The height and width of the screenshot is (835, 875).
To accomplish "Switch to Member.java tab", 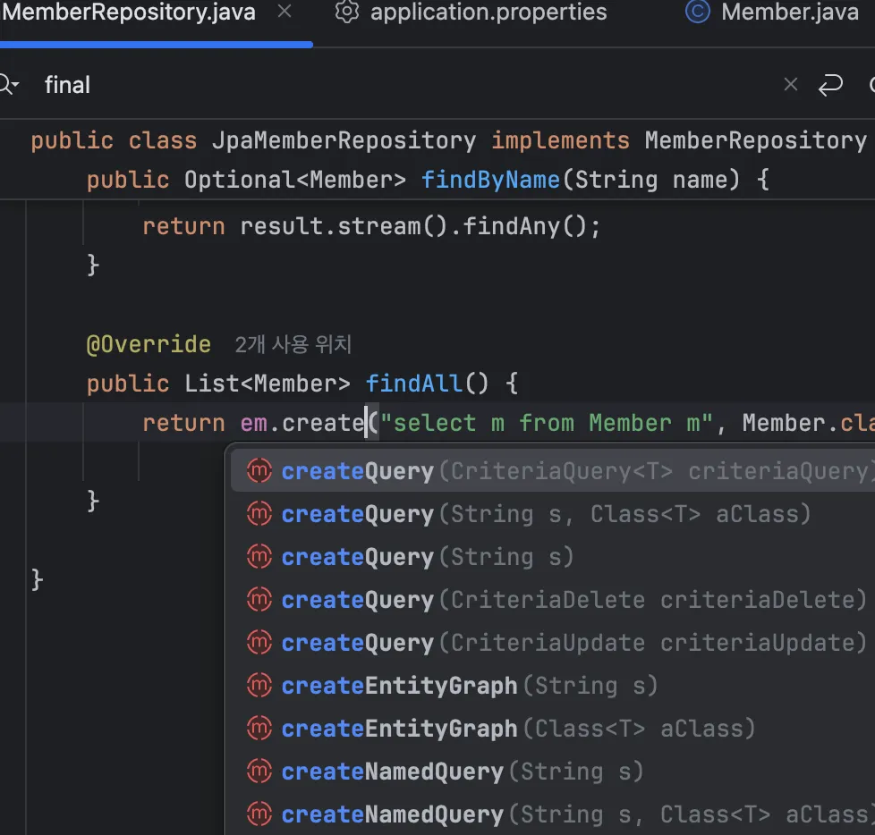I will [772, 13].
